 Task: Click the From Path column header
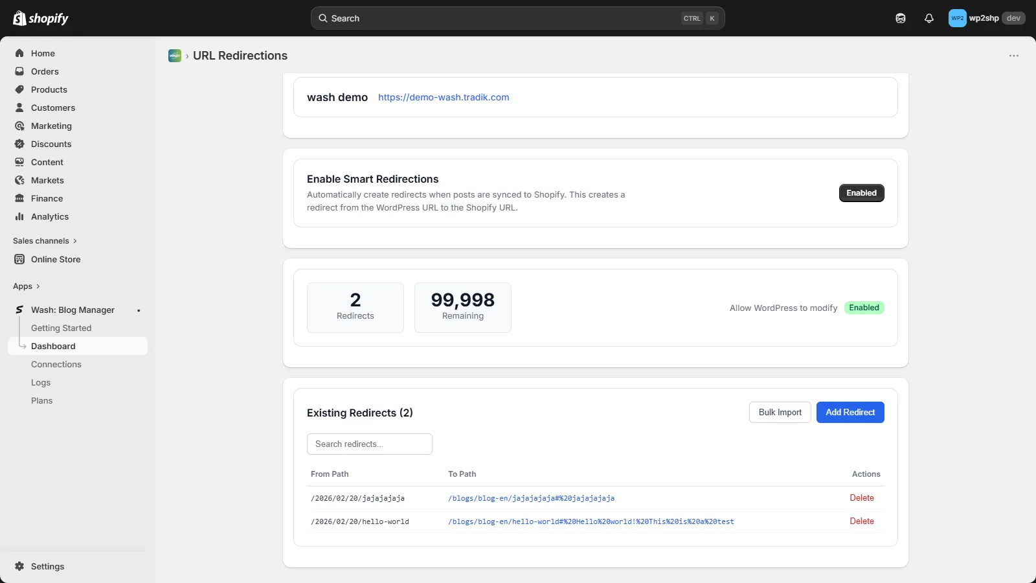[330, 474]
